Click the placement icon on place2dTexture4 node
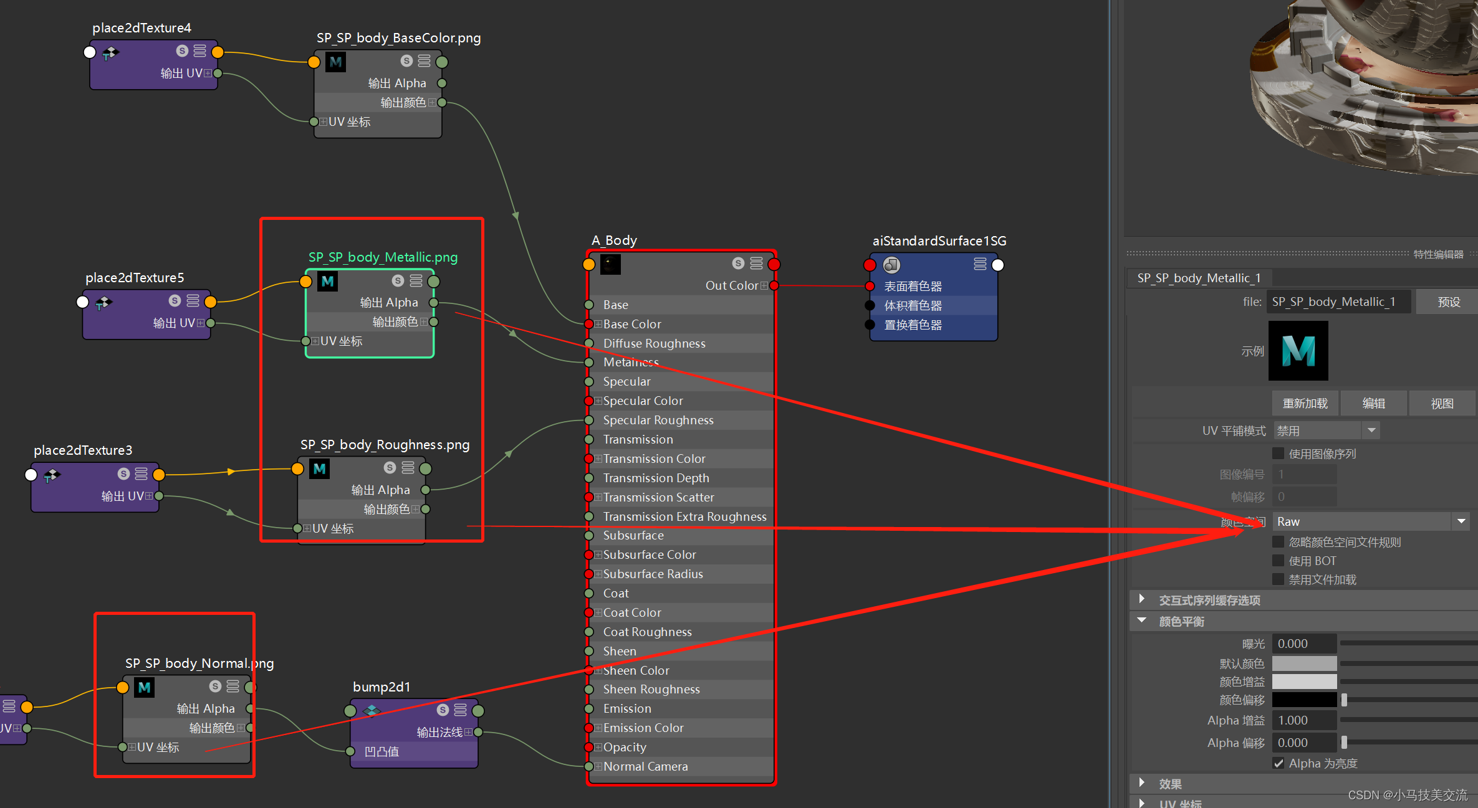The width and height of the screenshot is (1478, 808). [110, 53]
